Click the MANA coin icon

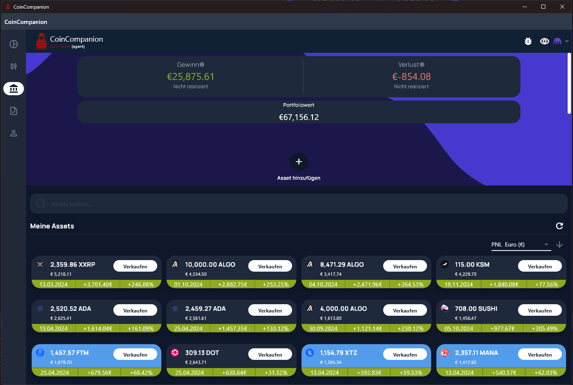(x=445, y=352)
